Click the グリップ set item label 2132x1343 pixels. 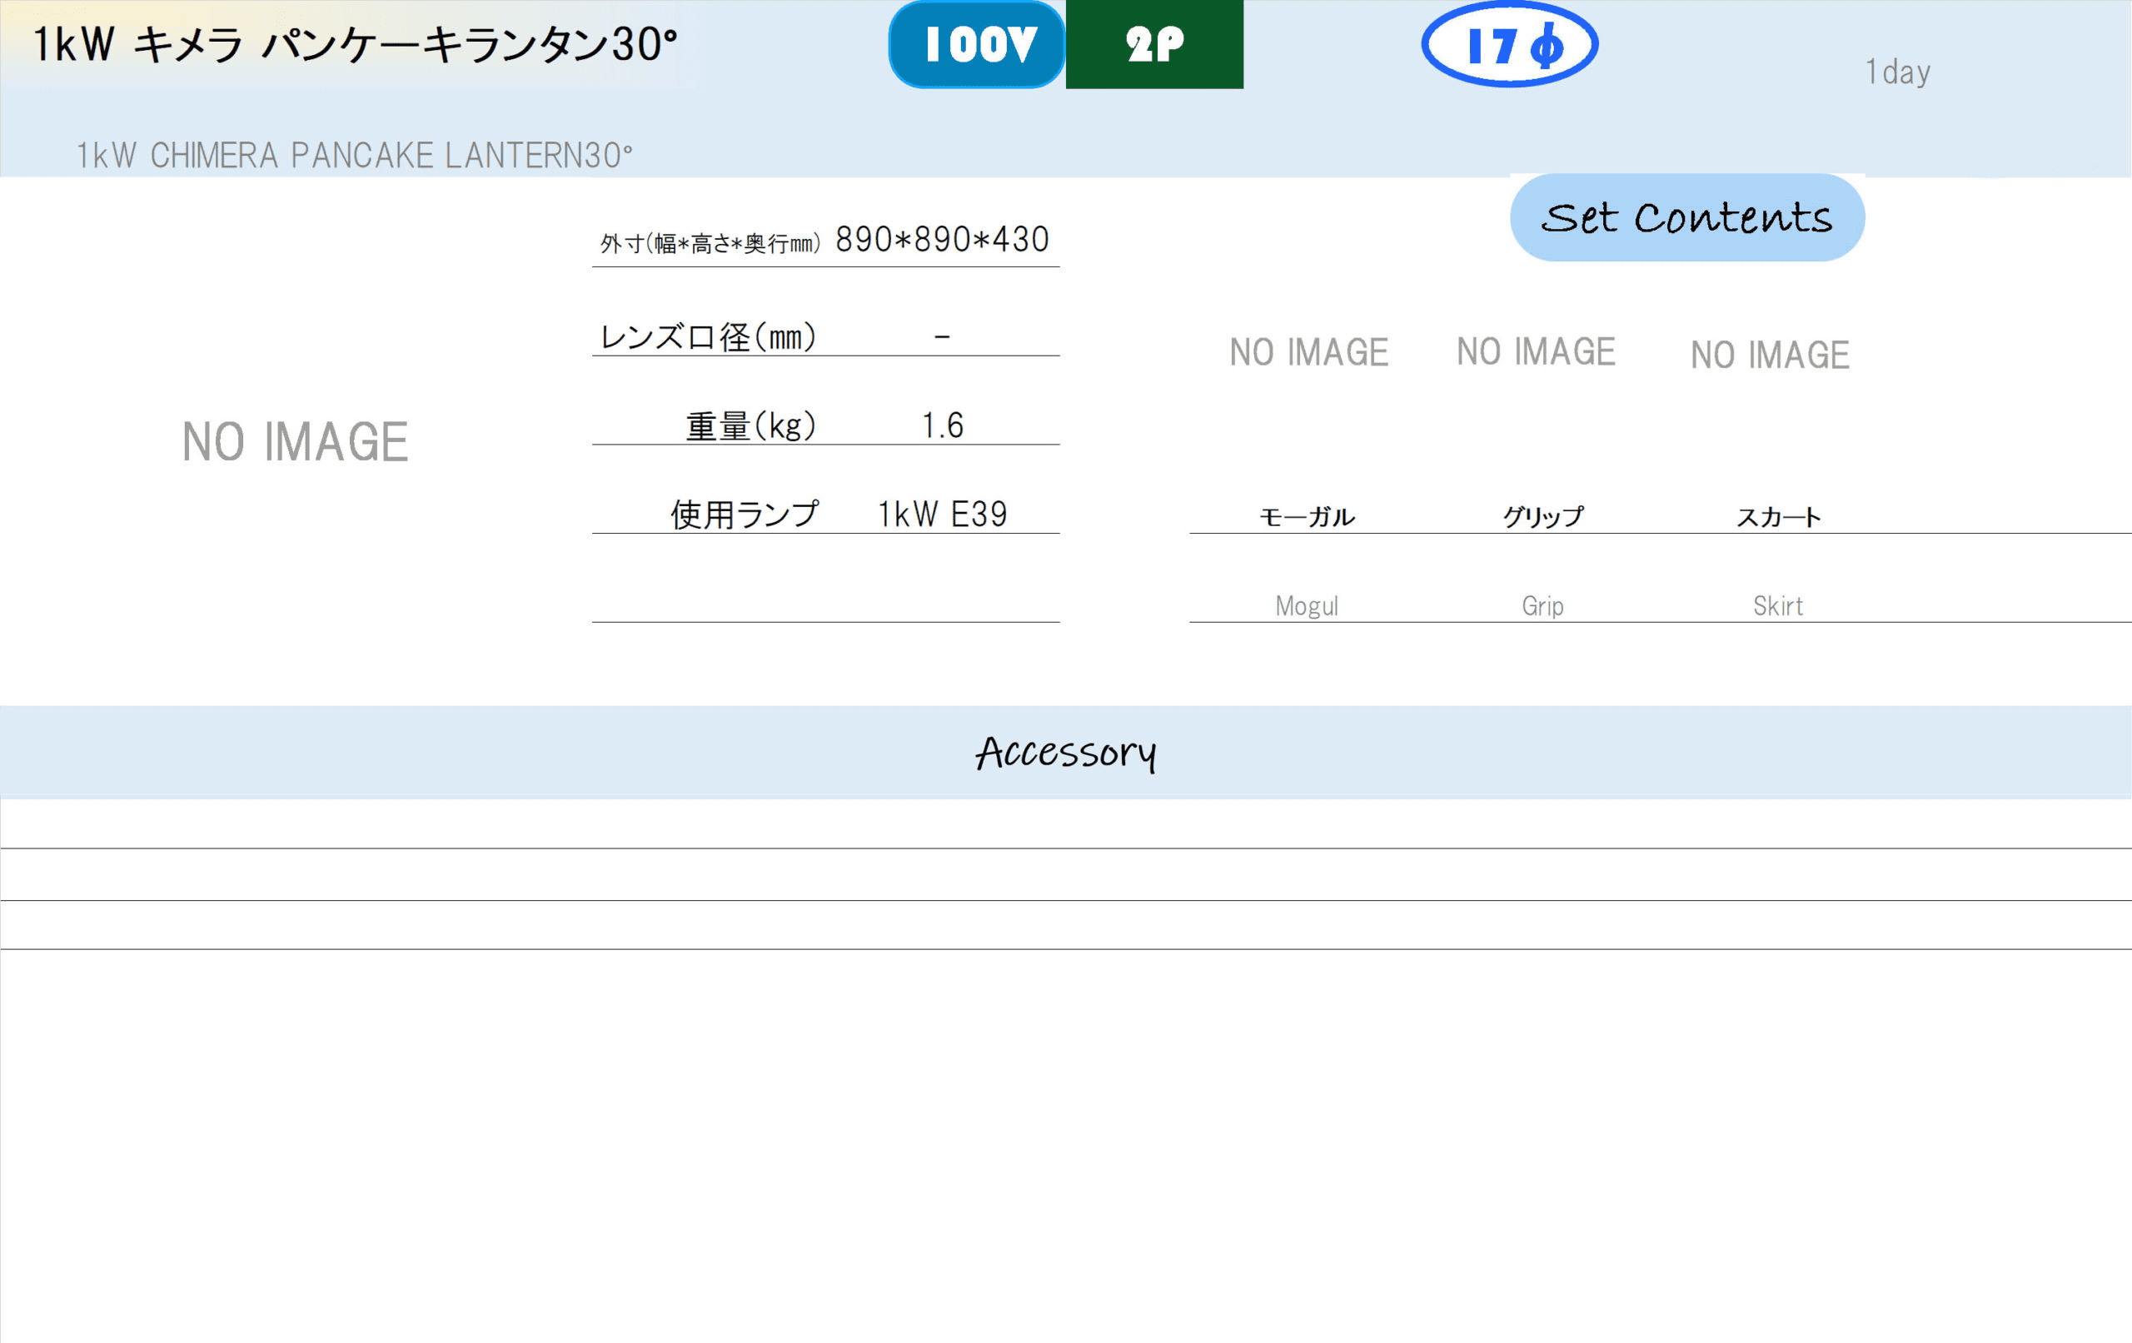[x=1542, y=517]
